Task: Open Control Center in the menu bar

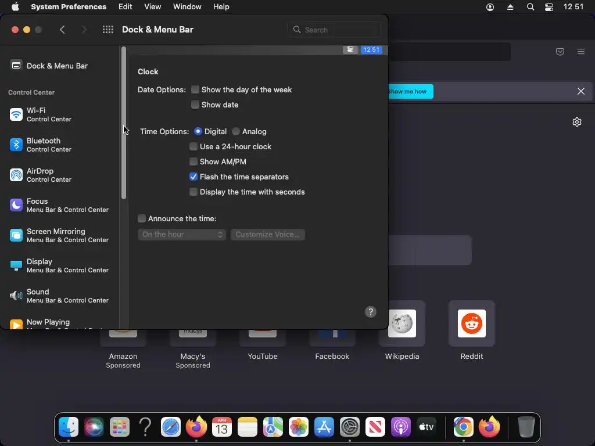Action: pos(549,7)
